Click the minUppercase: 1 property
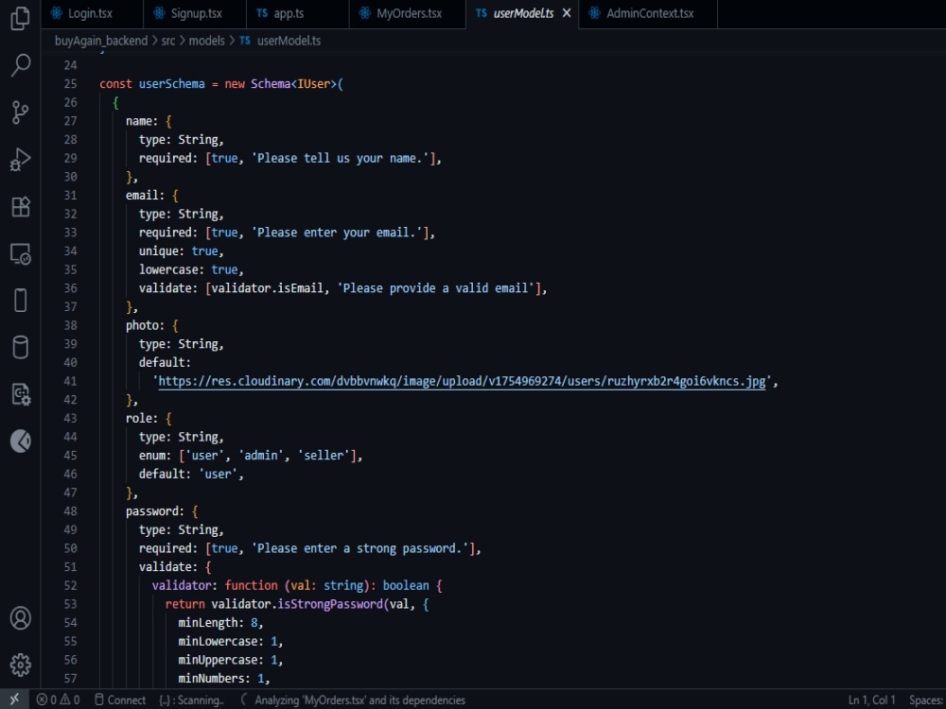This screenshot has width=946, height=709. [x=227, y=660]
